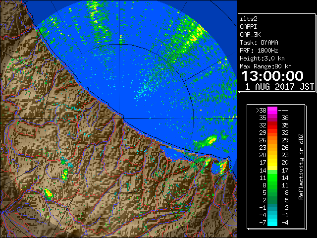The image size is (317, 238).
Task: Click the '-7' legend label
Action: (x=263, y=223)
